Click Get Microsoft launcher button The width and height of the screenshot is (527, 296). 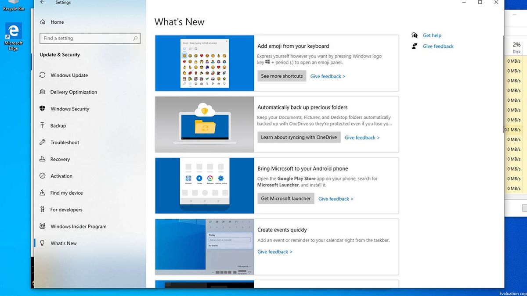pyautogui.click(x=286, y=199)
